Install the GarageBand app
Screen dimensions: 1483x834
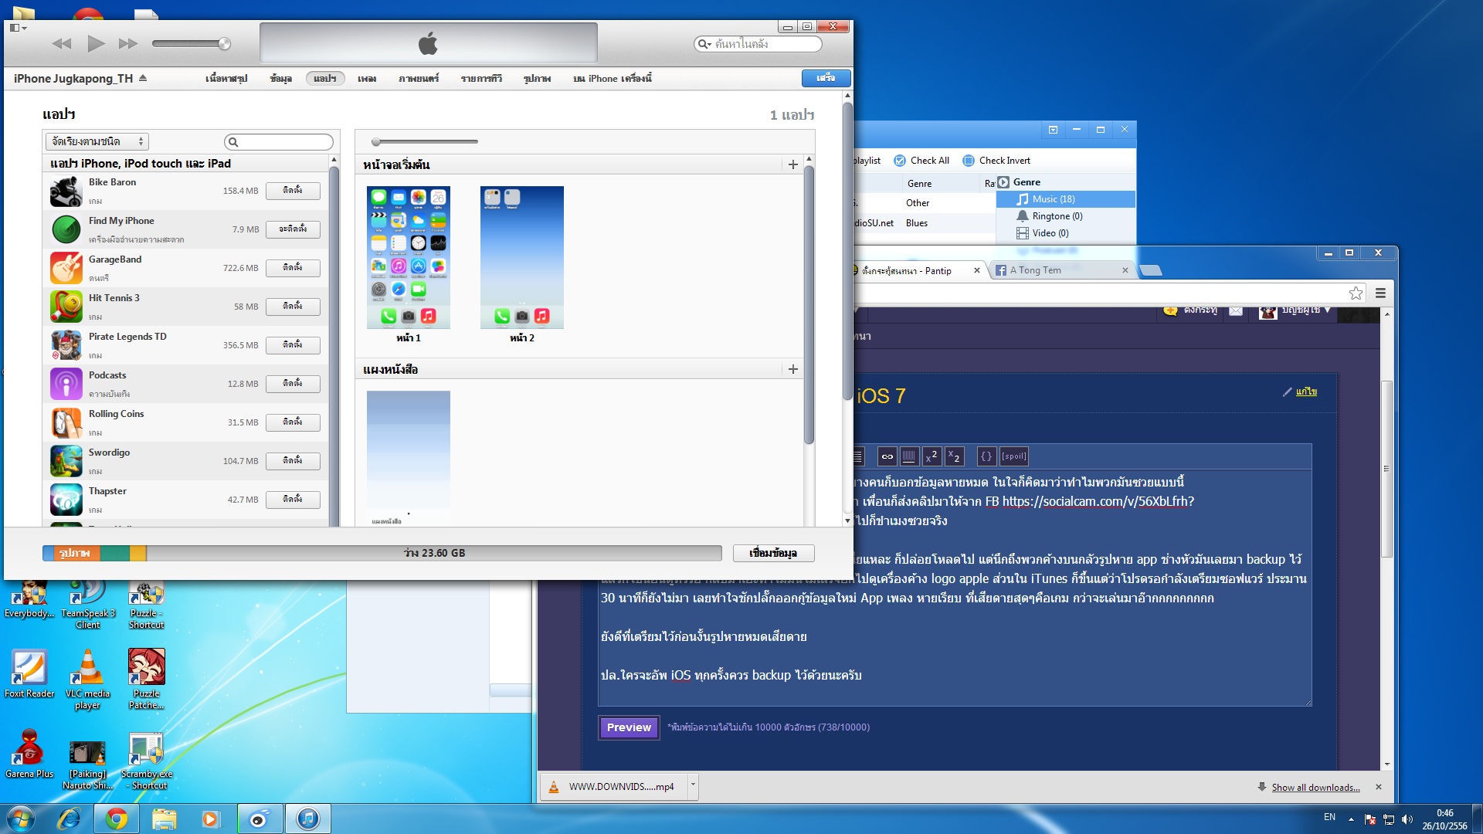(x=293, y=268)
